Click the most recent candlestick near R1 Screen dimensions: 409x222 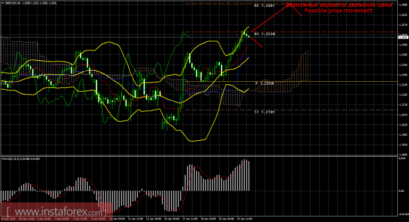tap(249, 36)
